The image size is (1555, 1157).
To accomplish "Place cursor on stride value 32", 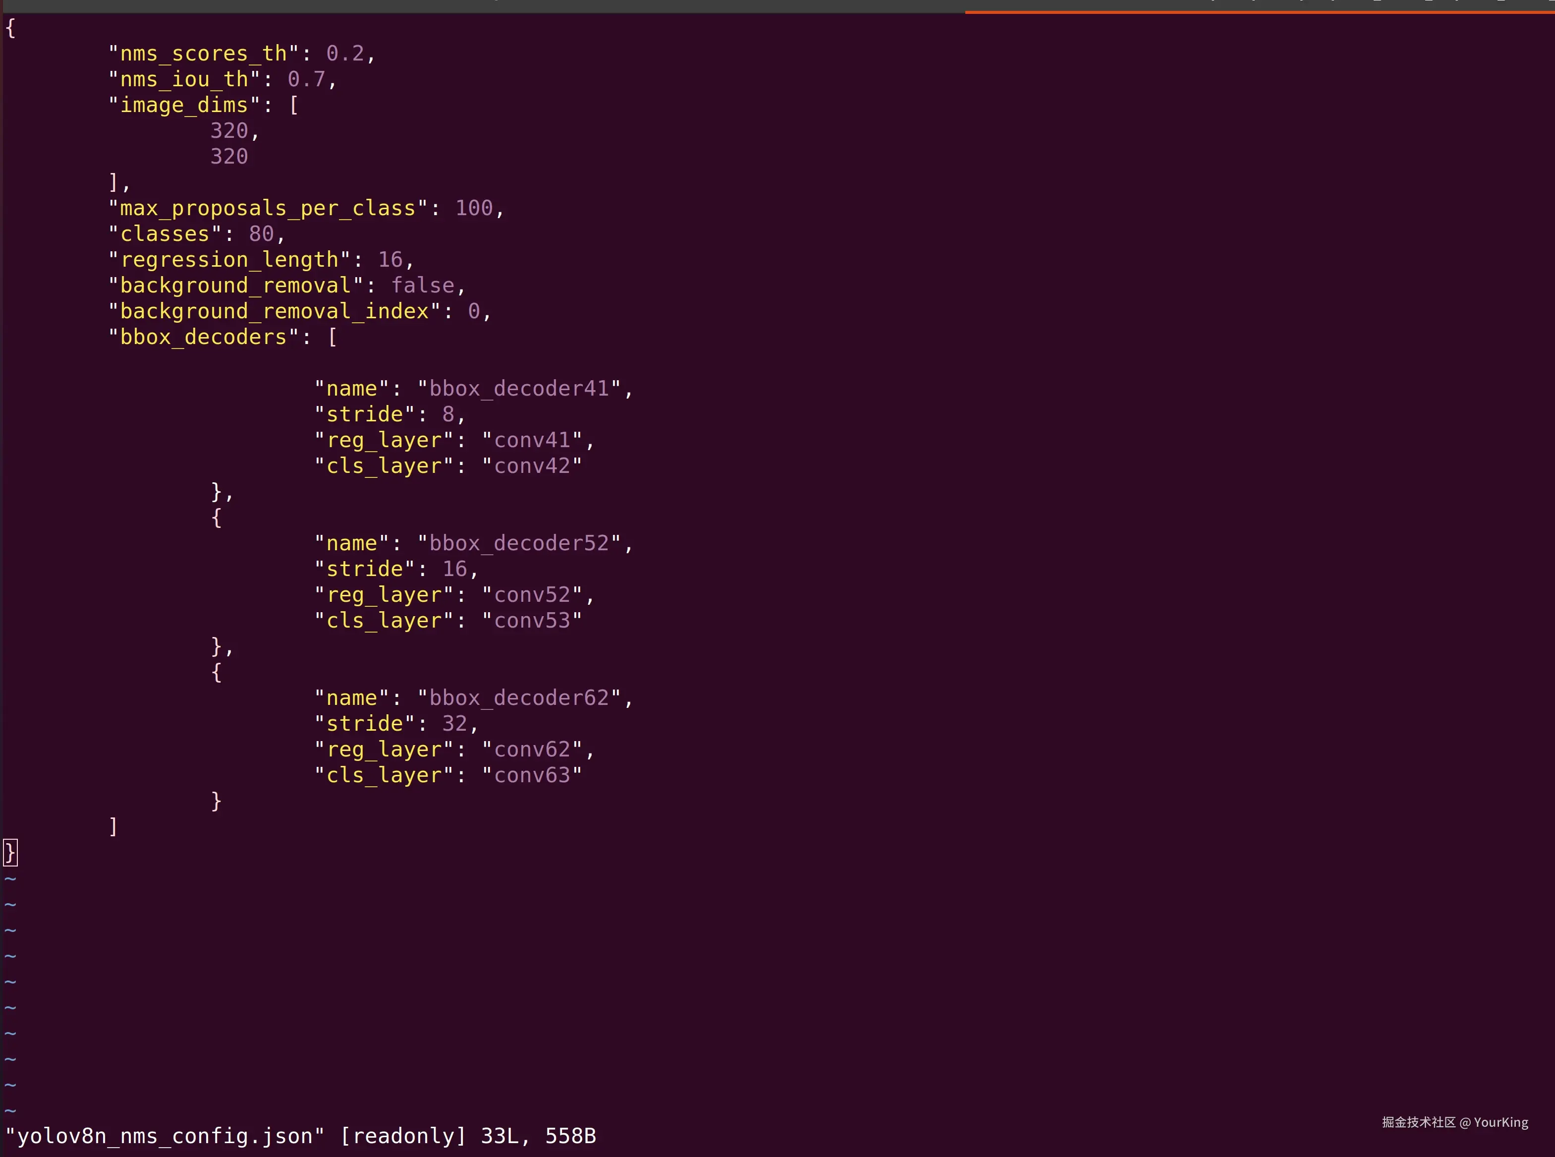I will coord(454,724).
